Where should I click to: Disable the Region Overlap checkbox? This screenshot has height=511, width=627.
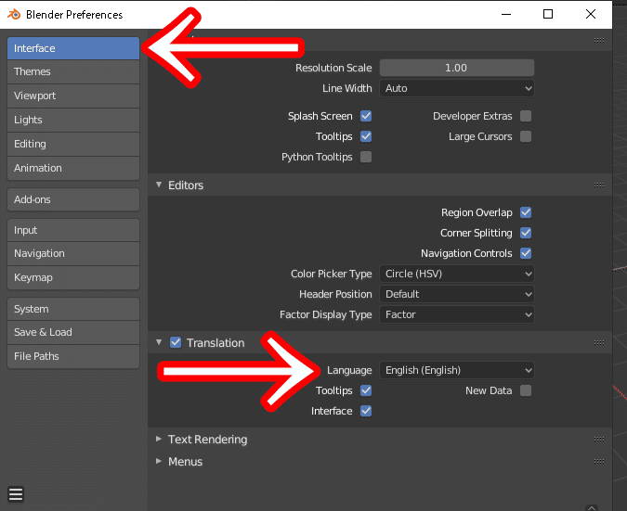[526, 212]
